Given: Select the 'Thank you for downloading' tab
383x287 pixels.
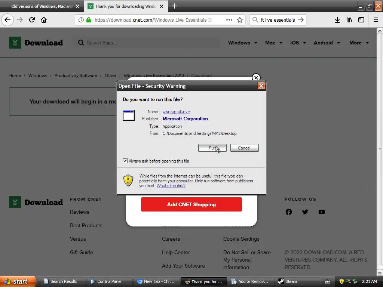Looking at the screenshot, I should 126,6.
